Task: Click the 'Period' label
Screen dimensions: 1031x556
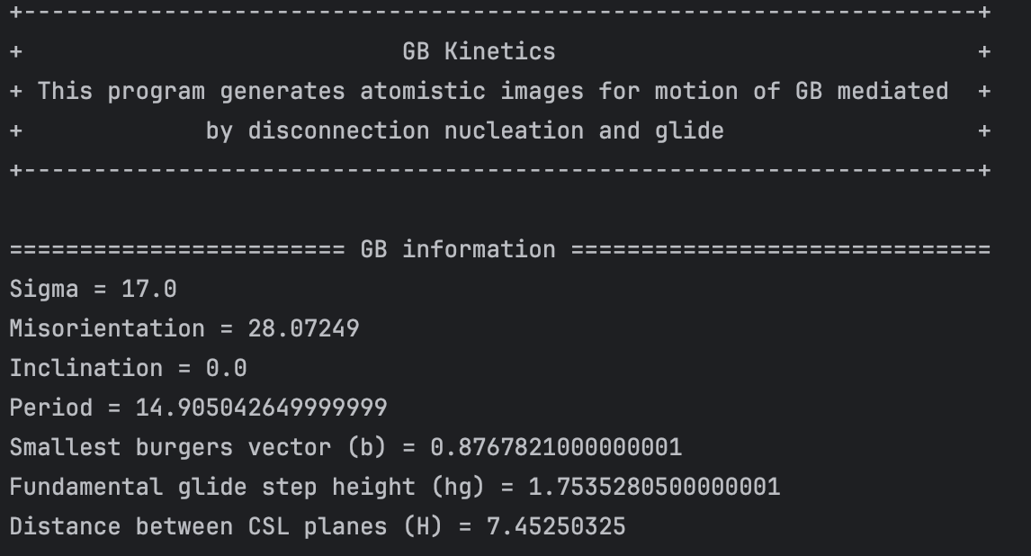Action: point(51,408)
